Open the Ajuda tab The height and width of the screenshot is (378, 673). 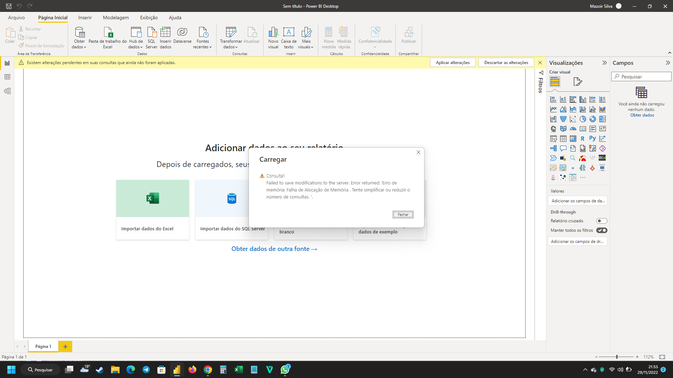pos(175,17)
